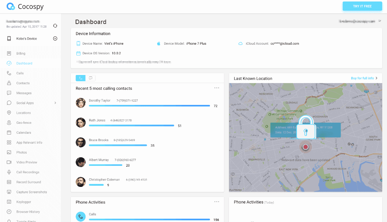Open the account dropdown near the email

pos(380,21)
